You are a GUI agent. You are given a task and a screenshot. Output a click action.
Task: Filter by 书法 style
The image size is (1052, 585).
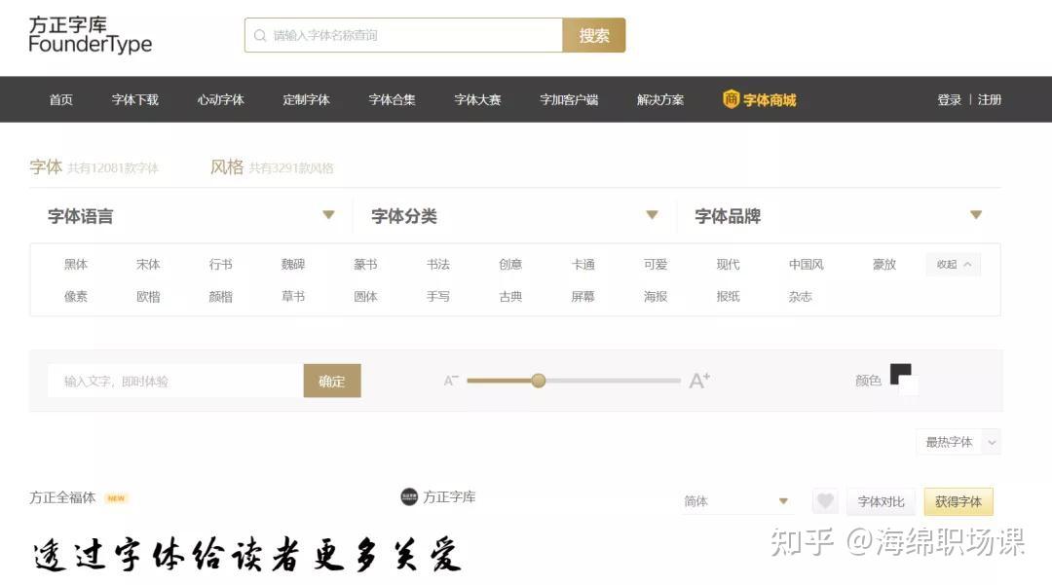(438, 264)
